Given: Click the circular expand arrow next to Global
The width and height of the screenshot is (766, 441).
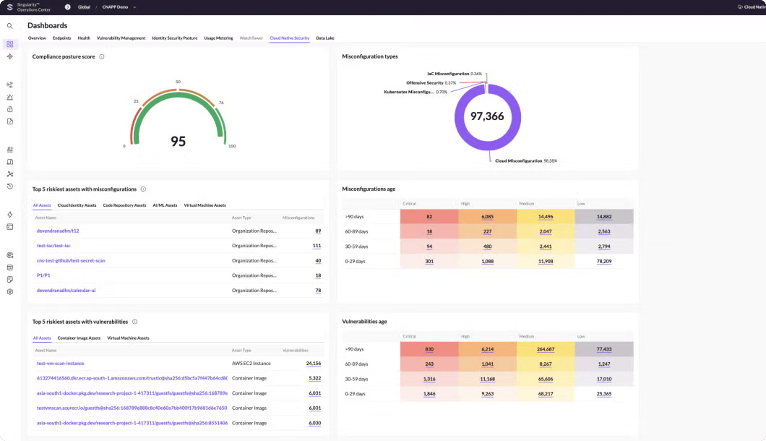Looking at the screenshot, I should tap(68, 6).
